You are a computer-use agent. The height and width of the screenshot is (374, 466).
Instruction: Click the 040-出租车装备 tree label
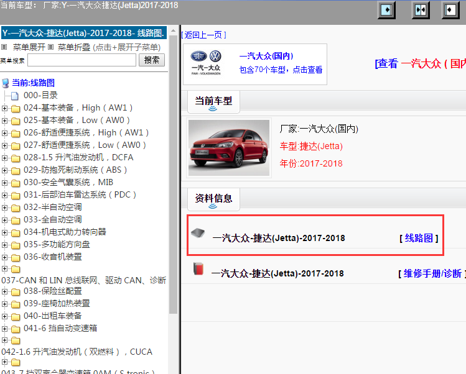click(x=53, y=316)
